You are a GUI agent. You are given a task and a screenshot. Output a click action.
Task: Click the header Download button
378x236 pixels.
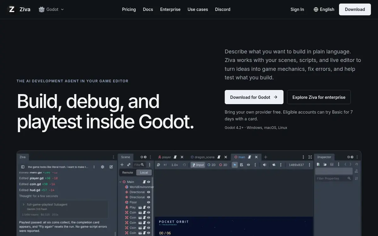(x=355, y=9)
